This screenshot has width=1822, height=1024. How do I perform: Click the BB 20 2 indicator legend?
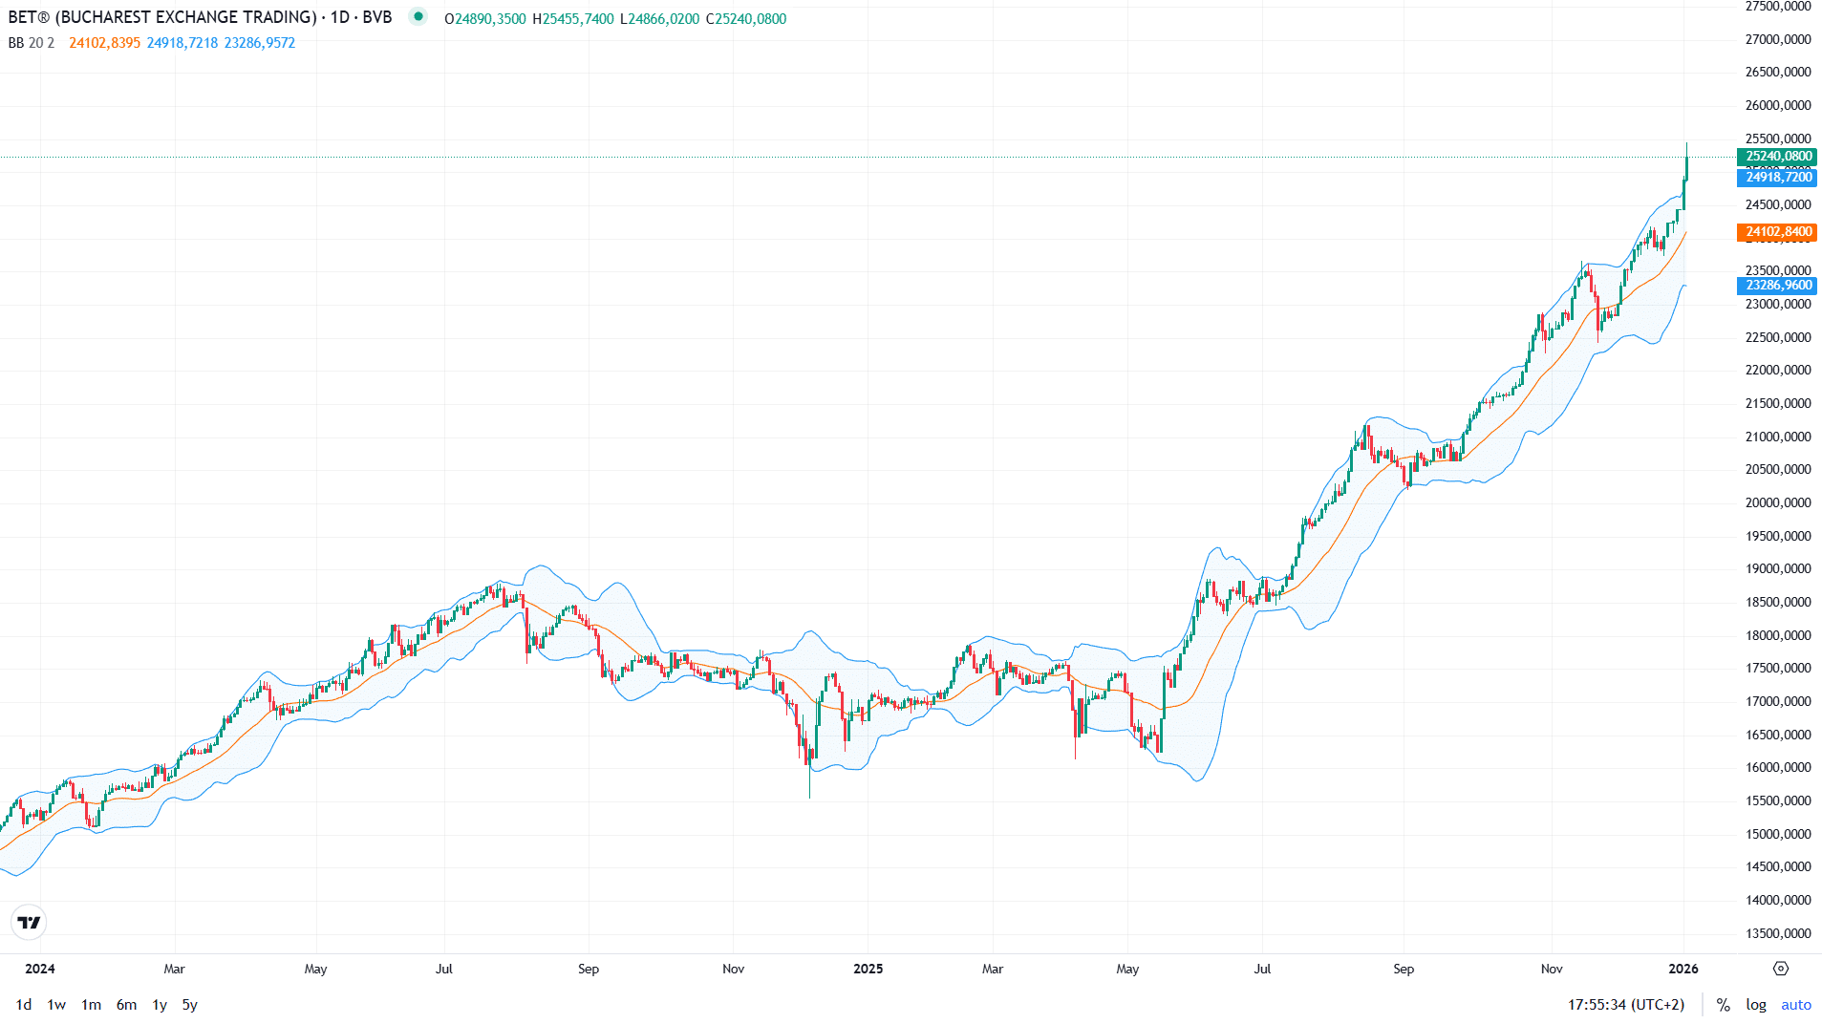pos(32,43)
